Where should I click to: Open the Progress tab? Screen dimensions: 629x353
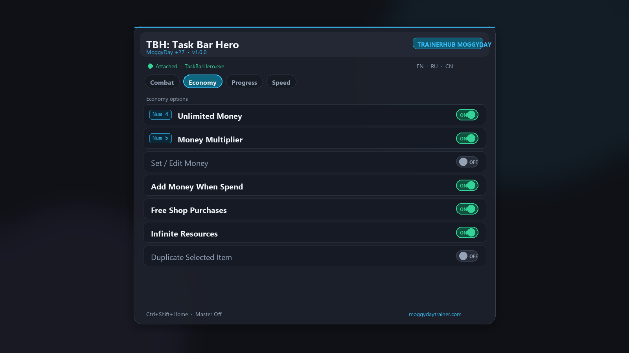(x=244, y=82)
